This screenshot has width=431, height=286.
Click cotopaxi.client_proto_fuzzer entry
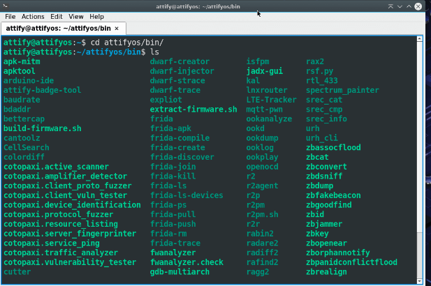68,186
